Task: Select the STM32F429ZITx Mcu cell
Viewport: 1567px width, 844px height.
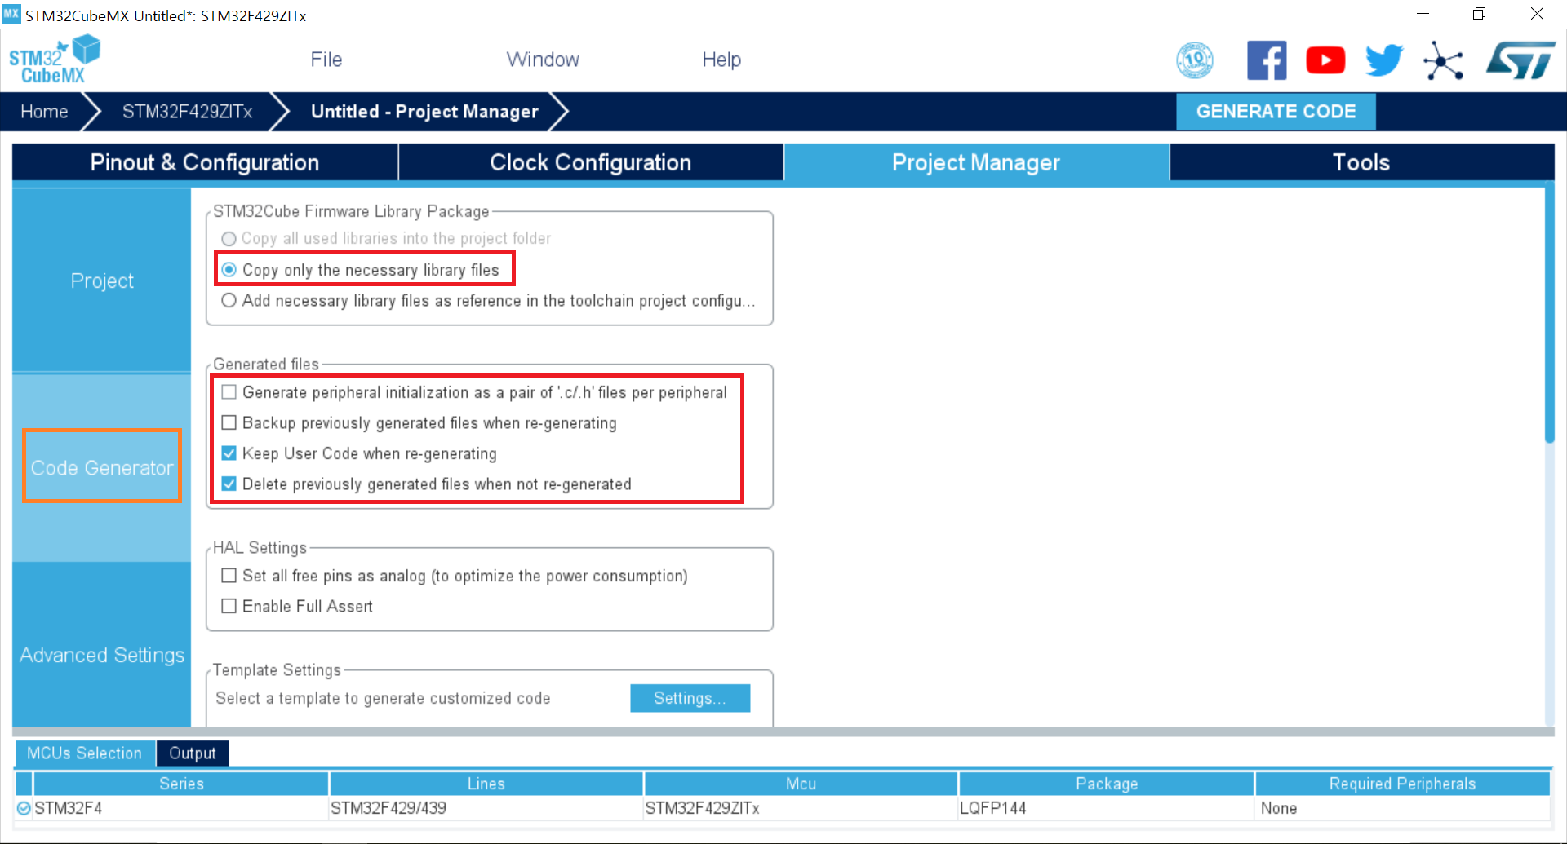Action: (801, 808)
